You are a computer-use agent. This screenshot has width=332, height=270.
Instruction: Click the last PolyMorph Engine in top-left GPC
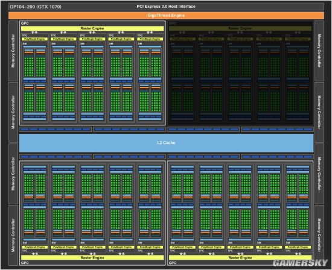coord(150,39)
